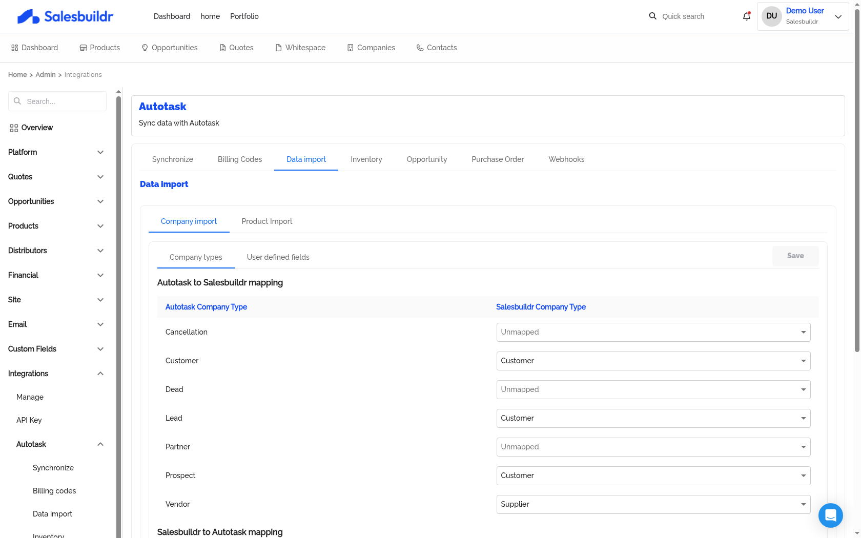Screen dimensions: 861x538
Task: Open the Partner mapping dropdown
Action: (653, 447)
